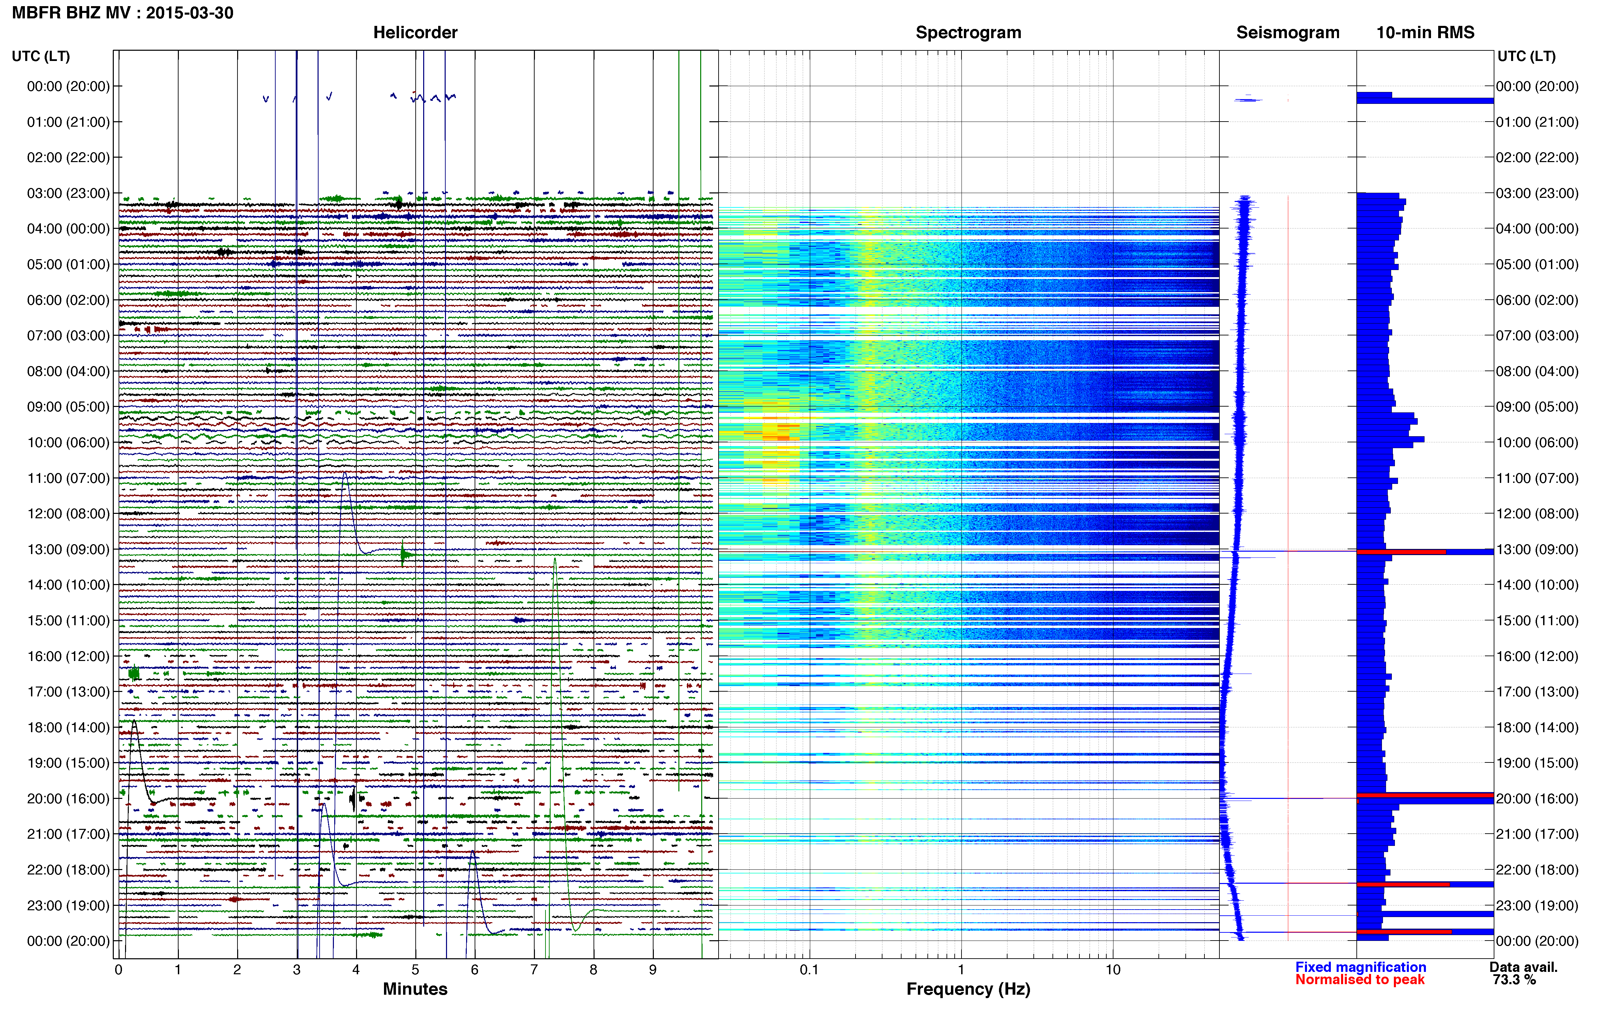Click the right '22:00 (18:00)' time label
Screen dimensions: 1615x1009
tap(1537, 869)
